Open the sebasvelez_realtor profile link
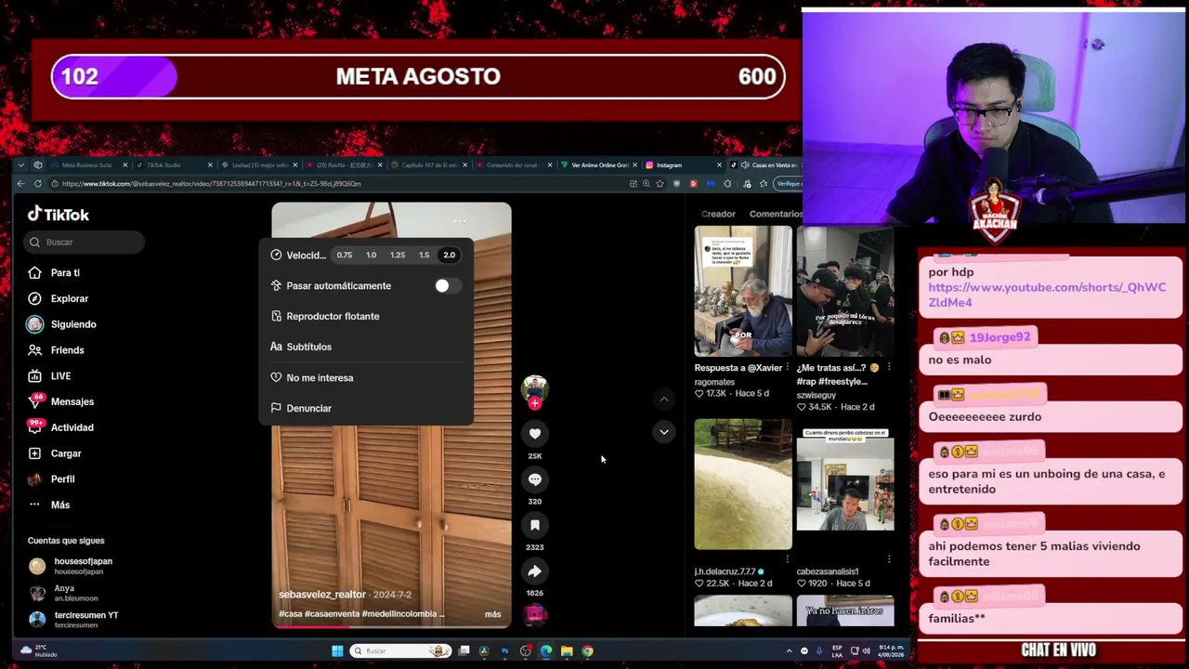 point(322,595)
